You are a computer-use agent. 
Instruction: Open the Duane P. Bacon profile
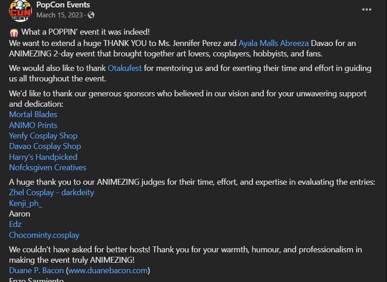click(x=36, y=270)
